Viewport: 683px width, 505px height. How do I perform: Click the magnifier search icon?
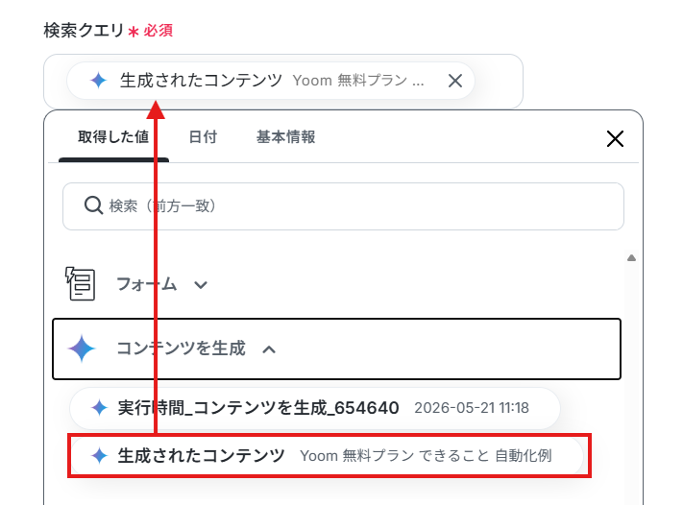[93, 205]
